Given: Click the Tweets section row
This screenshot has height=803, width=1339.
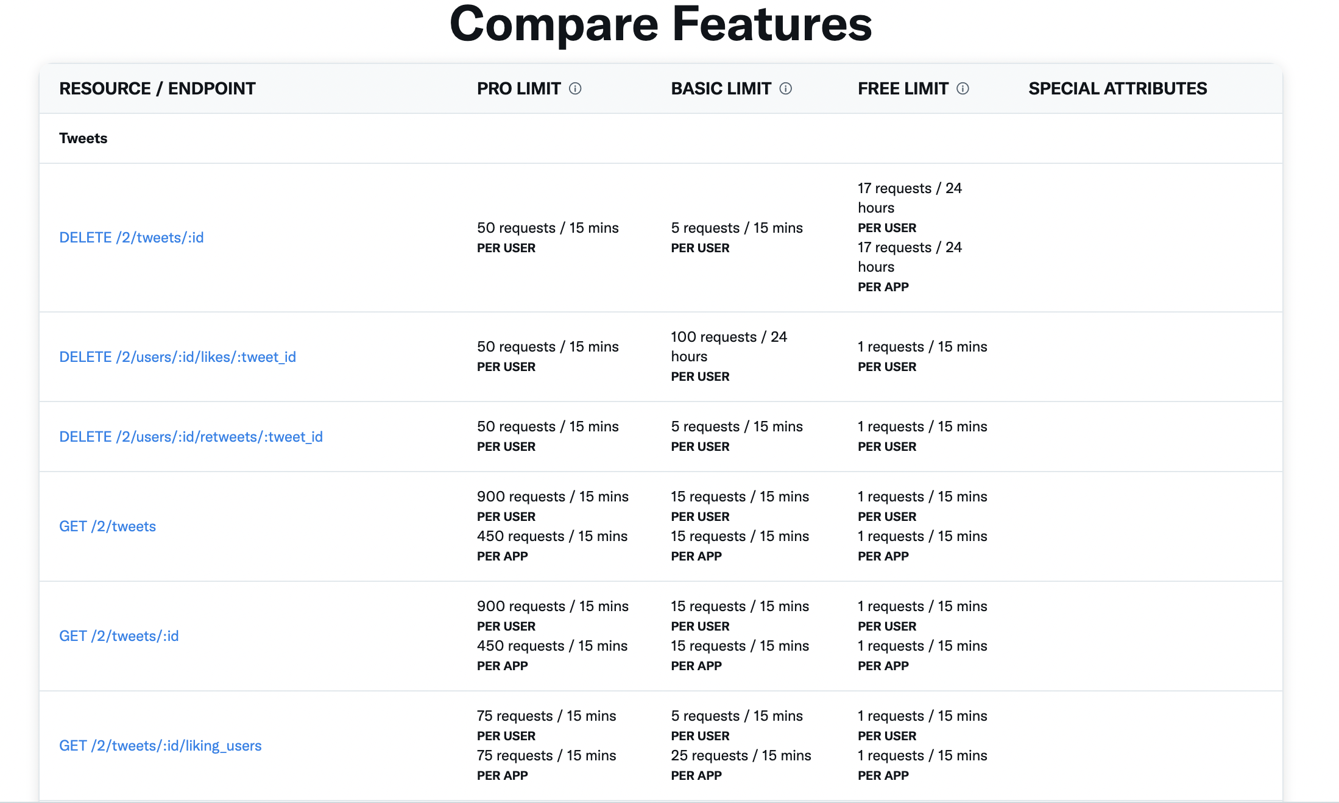Looking at the screenshot, I should click(x=83, y=138).
